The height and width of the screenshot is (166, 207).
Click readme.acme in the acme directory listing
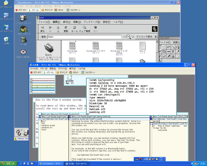click(48, 125)
